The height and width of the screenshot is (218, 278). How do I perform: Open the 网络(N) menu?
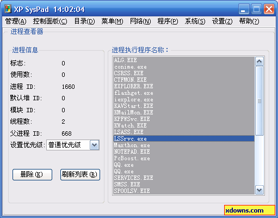point(140,21)
